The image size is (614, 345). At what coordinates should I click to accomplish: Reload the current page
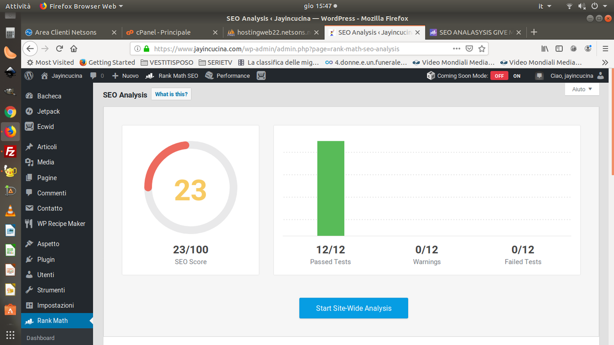point(59,48)
